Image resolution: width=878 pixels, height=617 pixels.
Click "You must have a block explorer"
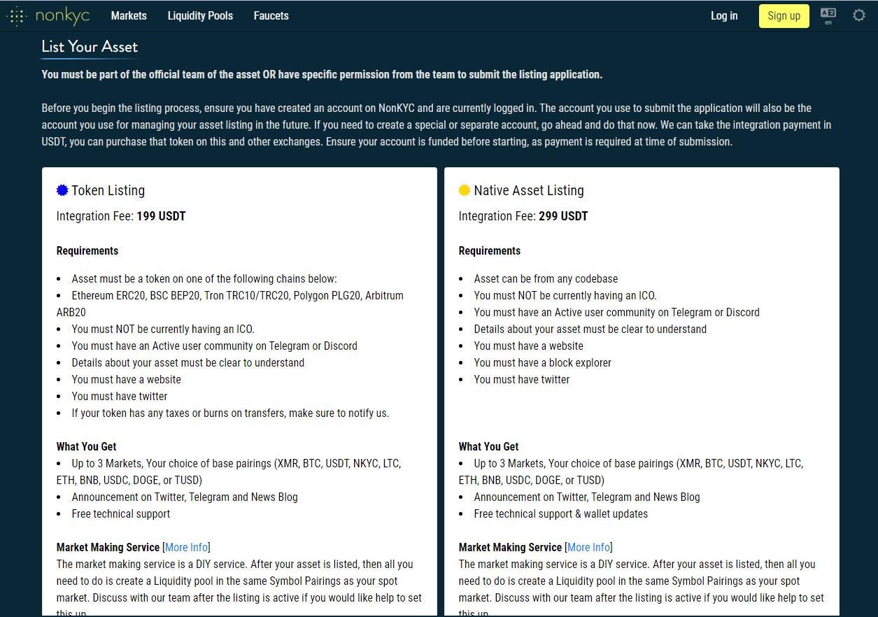tap(542, 362)
